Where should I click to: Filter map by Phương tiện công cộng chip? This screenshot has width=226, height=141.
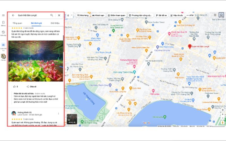coord(140,16)
